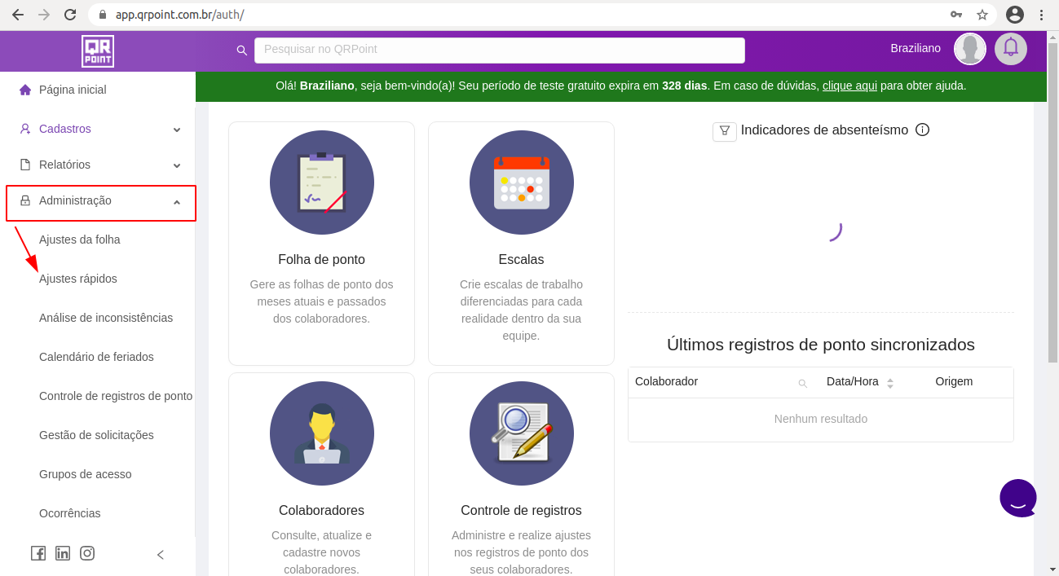
Task: Click the absenteeism info icon
Action: click(x=922, y=130)
